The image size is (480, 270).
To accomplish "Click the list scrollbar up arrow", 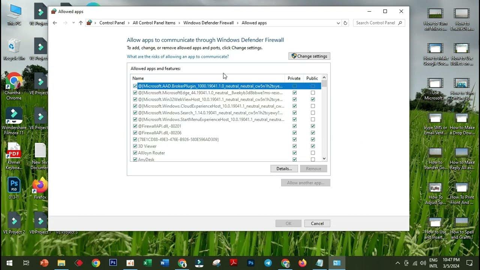I will pyautogui.click(x=324, y=78).
